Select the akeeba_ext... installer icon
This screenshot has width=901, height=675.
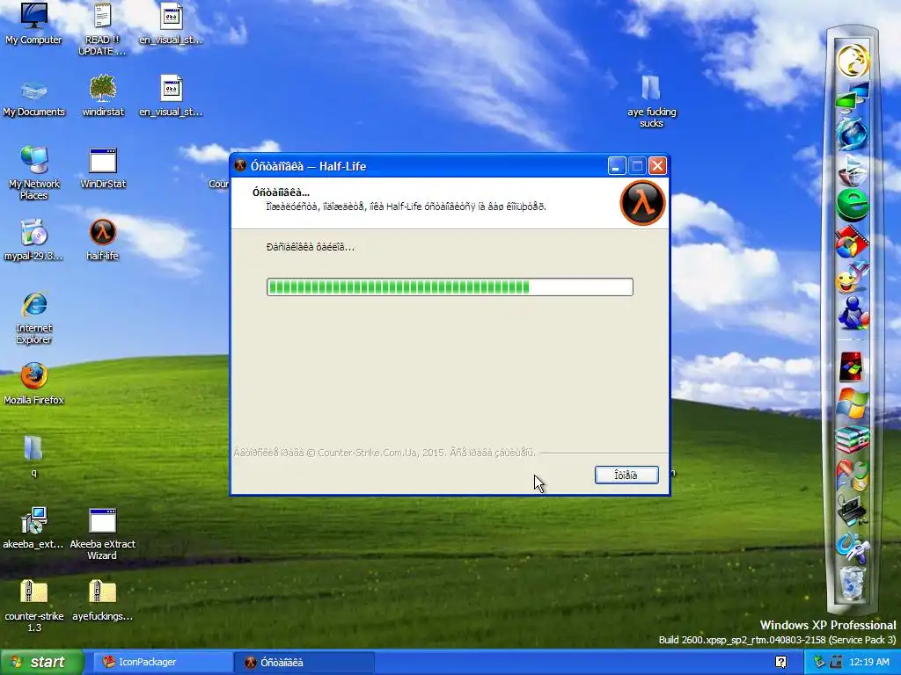click(33, 528)
